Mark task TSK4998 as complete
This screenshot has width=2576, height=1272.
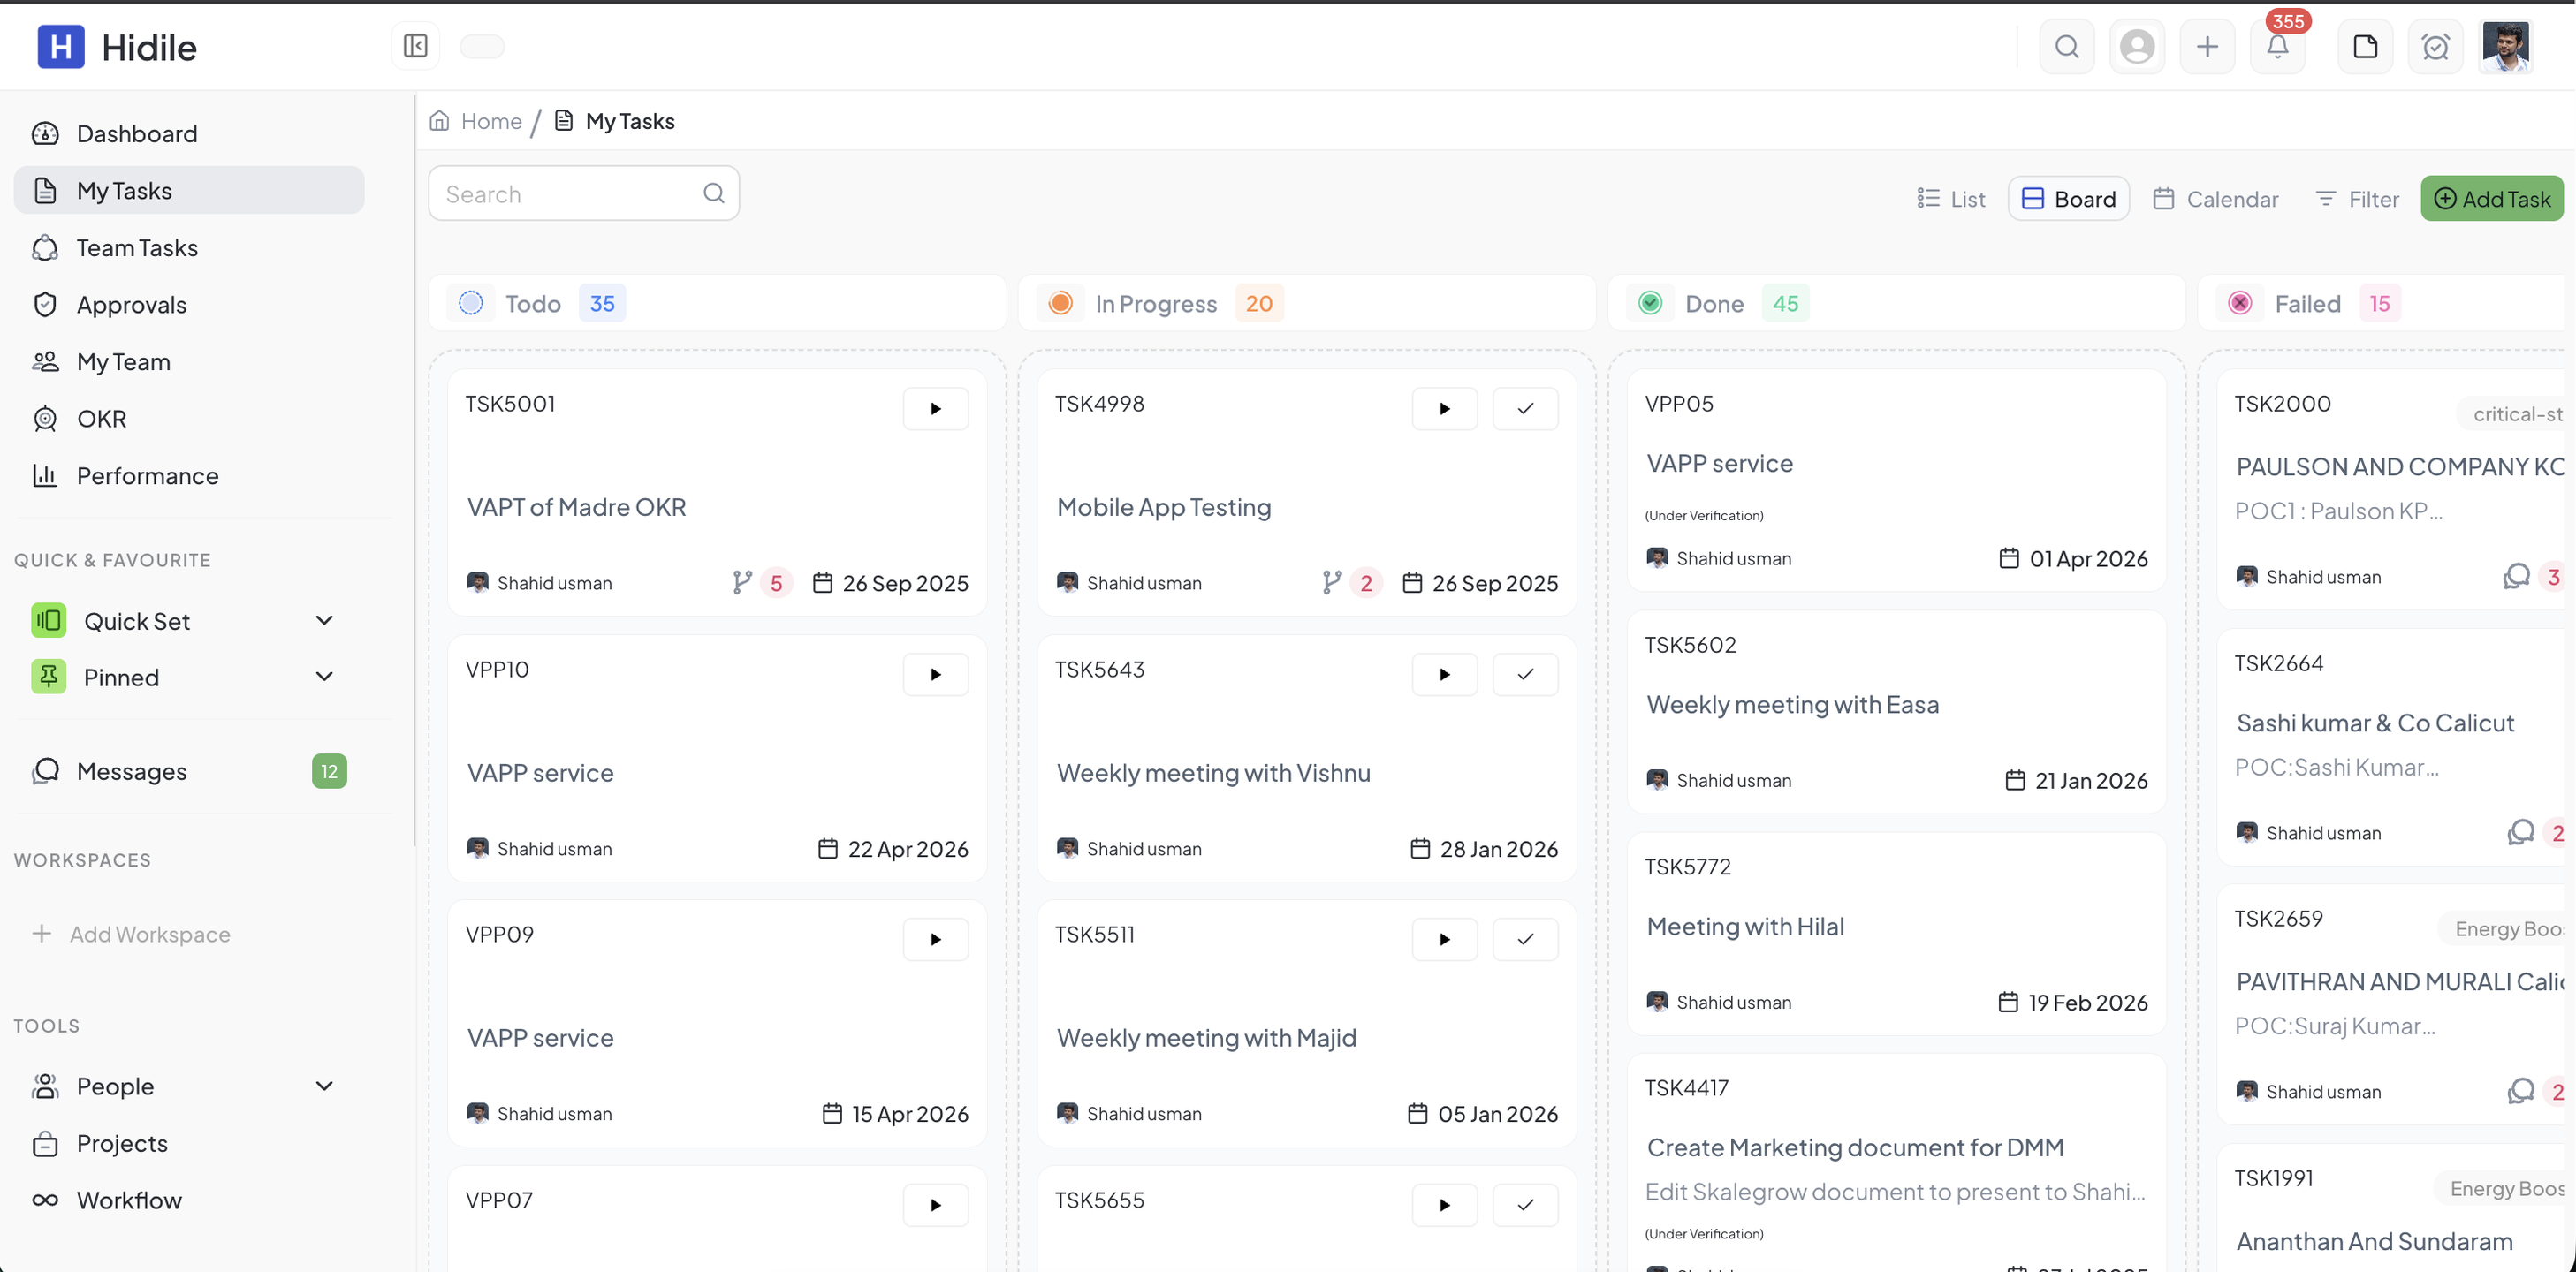click(1525, 409)
